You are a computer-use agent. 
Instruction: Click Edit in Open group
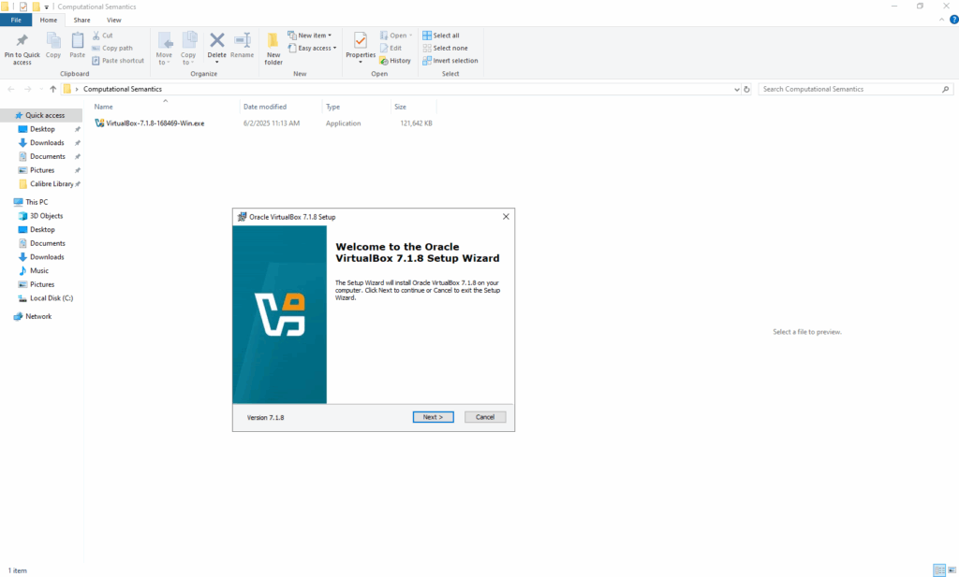coord(391,49)
